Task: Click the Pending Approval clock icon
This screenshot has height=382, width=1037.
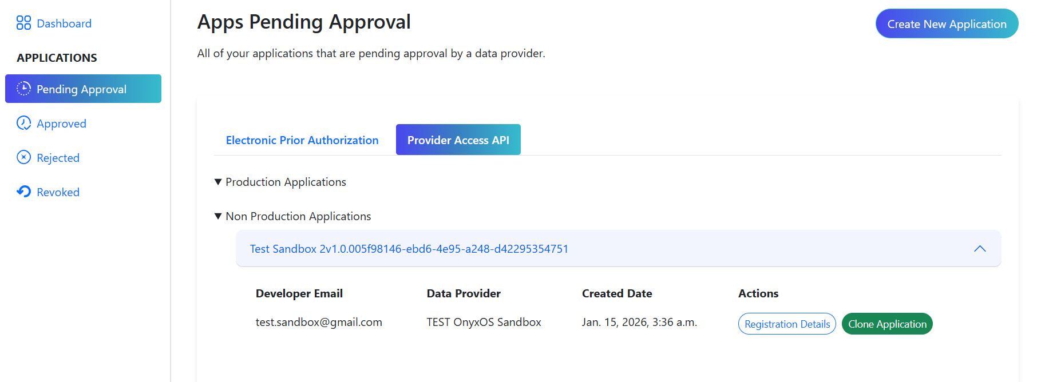Action: pos(23,89)
